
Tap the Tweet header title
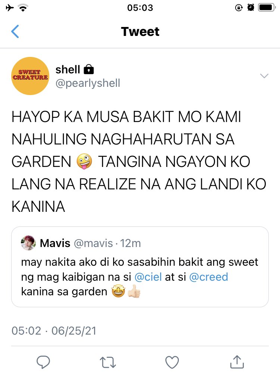click(140, 31)
